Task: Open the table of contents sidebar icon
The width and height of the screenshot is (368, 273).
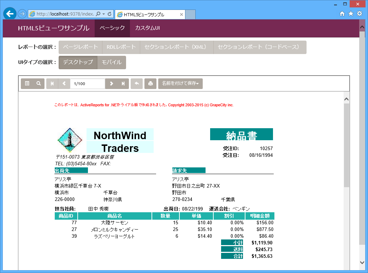Action: pos(28,84)
